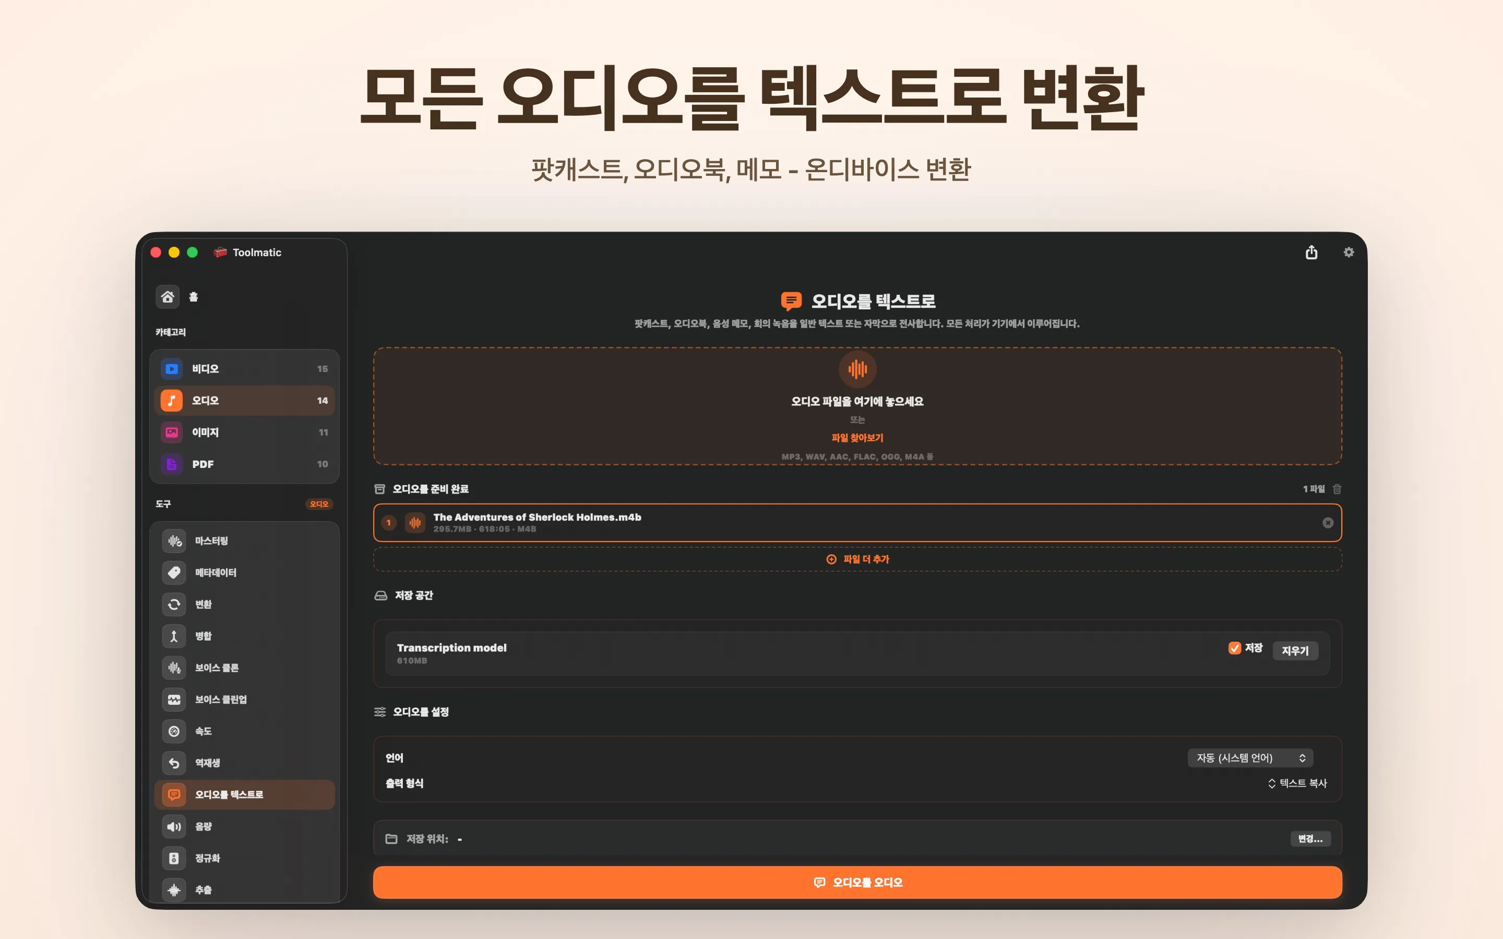Remove Sherlock Holmes.m4b from list
1503x939 pixels.
(x=1328, y=523)
